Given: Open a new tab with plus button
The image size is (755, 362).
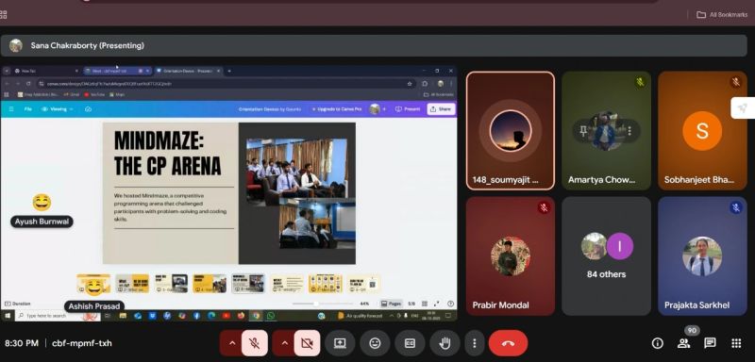Looking at the screenshot, I should (229, 71).
